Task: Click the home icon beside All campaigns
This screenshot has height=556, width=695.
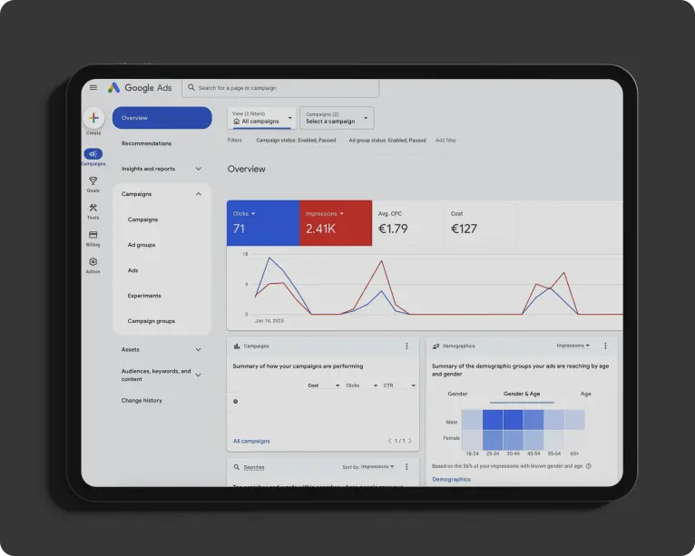Action: pos(236,122)
